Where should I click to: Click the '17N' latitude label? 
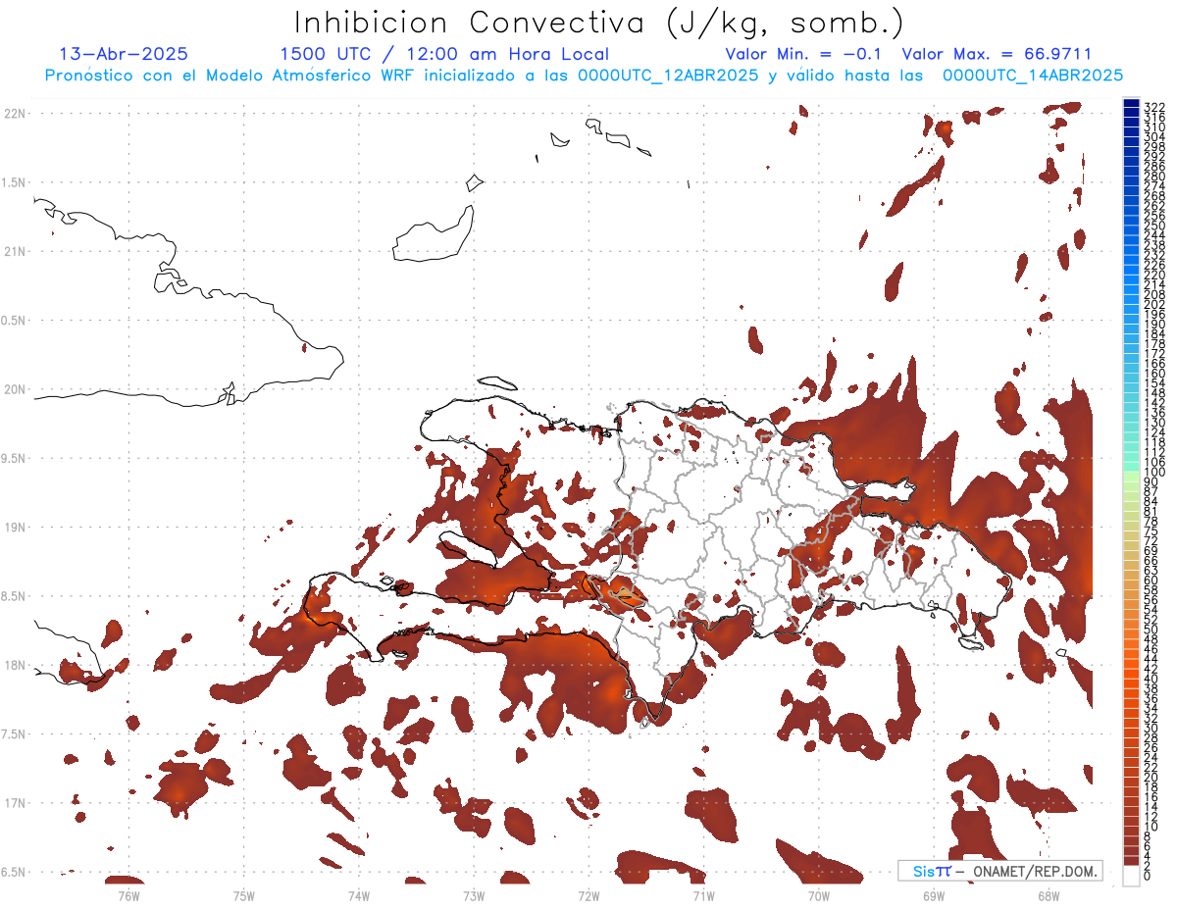click(14, 804)
